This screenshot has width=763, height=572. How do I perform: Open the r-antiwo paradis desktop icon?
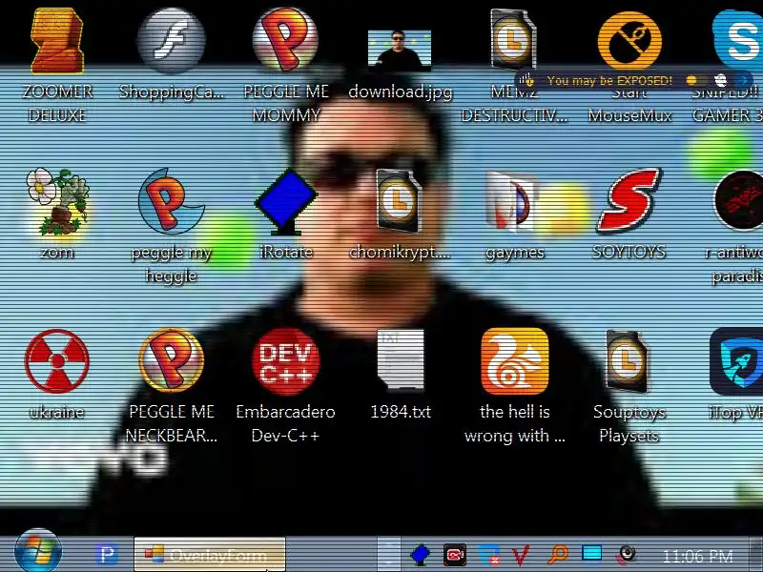(738, 200)
